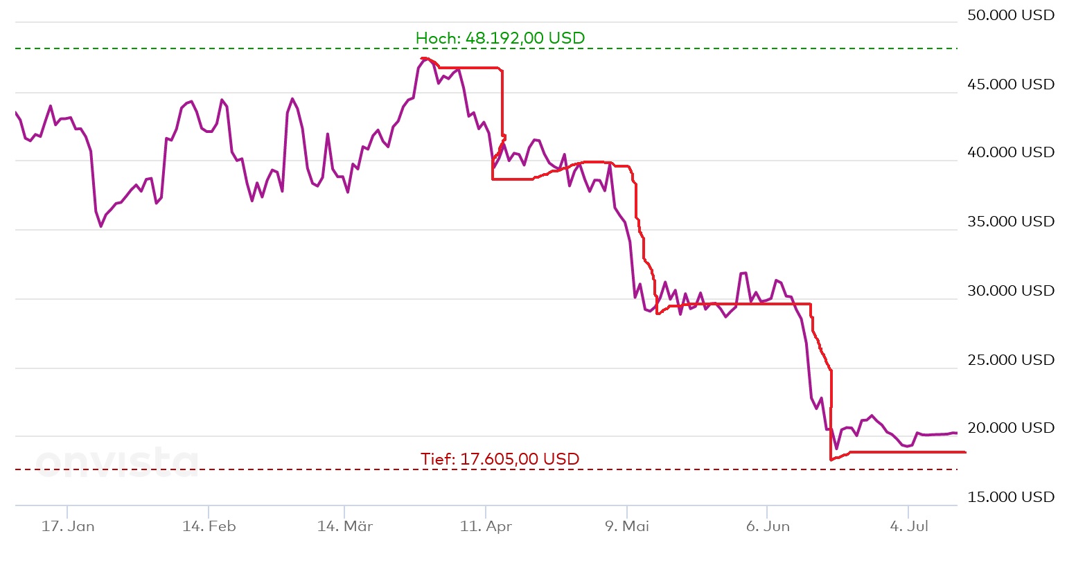Select the 45.000 USD axis label
This screenshot has width=1067, height=565.
pos(1011,84)
